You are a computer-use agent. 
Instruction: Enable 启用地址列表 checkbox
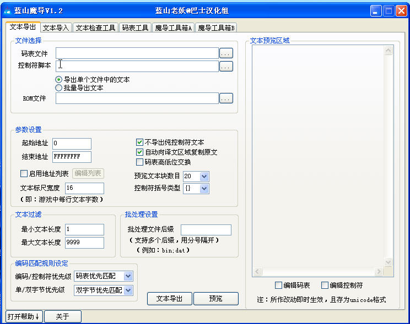click(x=24, y=174)
